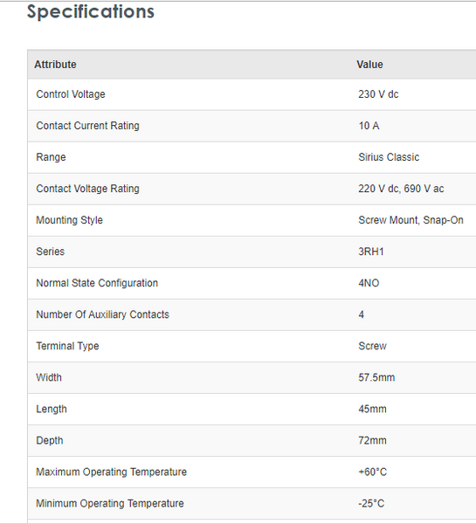Select the 10 A value

pyautogui.click(x=369, y=126)
